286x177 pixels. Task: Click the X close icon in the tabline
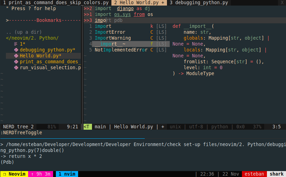(281, 3)
